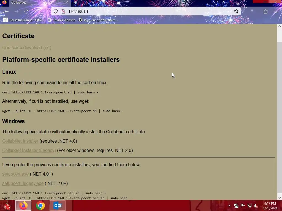Image resolution: width=282 pixels, height=211 pixels.
Task: Show hidden tray icons arrow
Action: point(229,206)
